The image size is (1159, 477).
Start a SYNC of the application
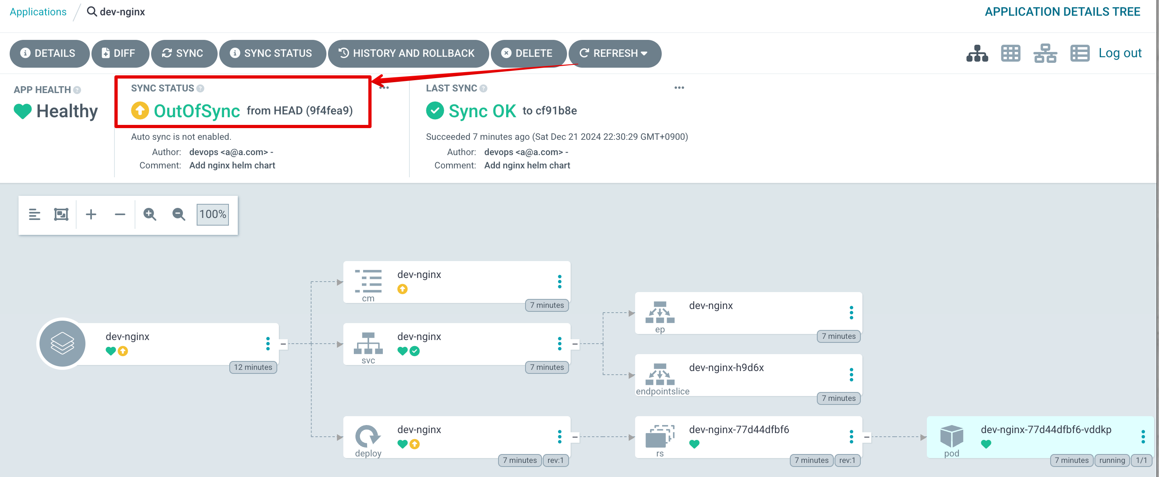tap(184, 53)
